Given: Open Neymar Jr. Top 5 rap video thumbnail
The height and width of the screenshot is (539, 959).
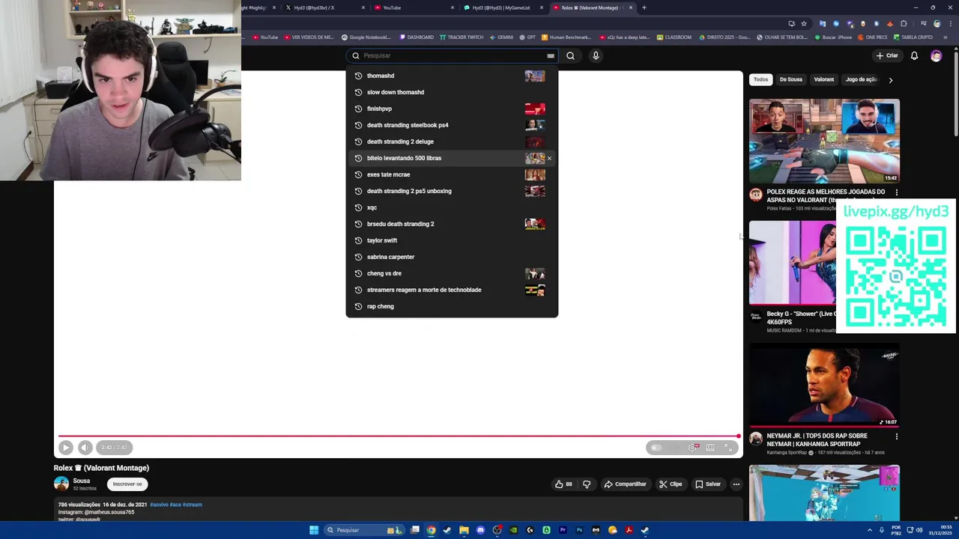Looking at the screenshot, I should [824, 385].
